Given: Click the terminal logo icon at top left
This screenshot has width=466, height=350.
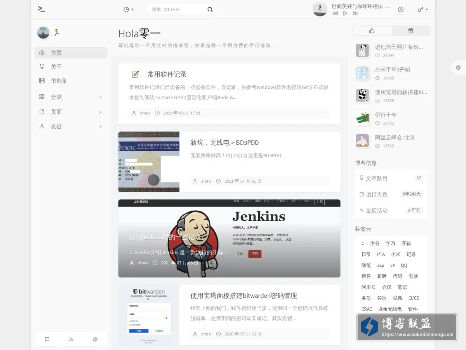Looking at the screenshot, I should pyautogui.click(x=42, y=9).
